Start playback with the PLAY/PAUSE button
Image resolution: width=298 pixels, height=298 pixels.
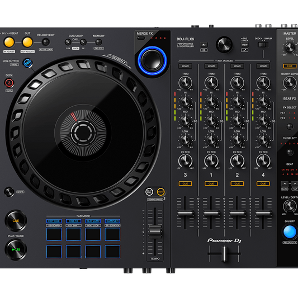16,249
